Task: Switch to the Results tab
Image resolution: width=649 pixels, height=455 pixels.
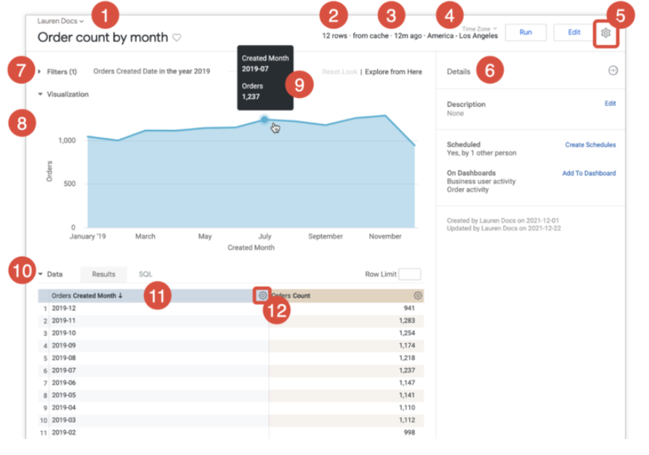Action: [103, 274]
